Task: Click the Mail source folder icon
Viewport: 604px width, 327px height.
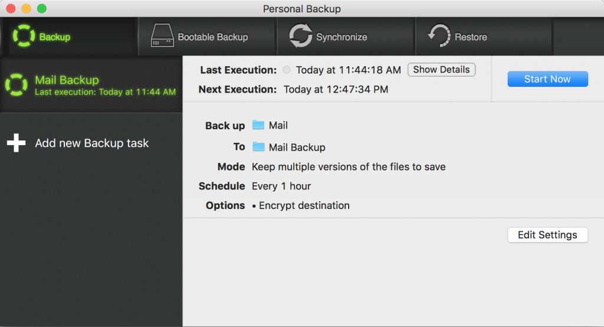Action: pyautogui.click(x=258, y=125)
